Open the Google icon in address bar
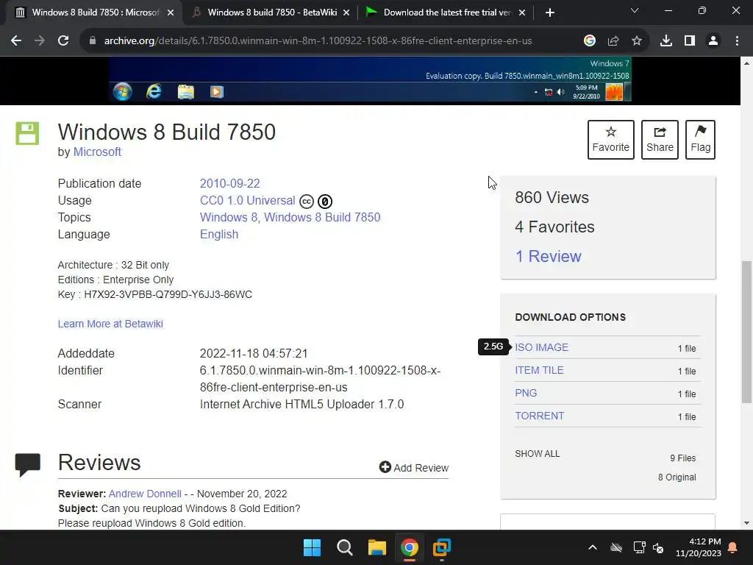753x565 pixels. 590,41
